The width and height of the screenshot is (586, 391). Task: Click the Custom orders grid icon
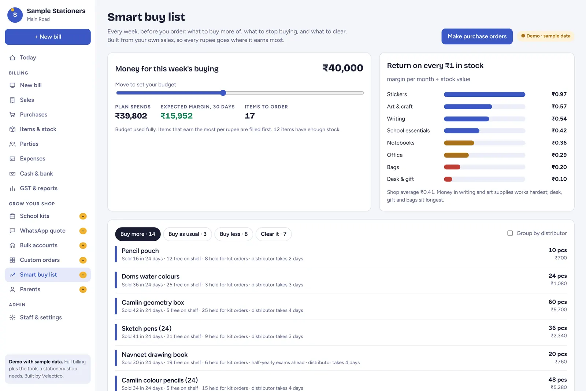[x=12, y=260]
